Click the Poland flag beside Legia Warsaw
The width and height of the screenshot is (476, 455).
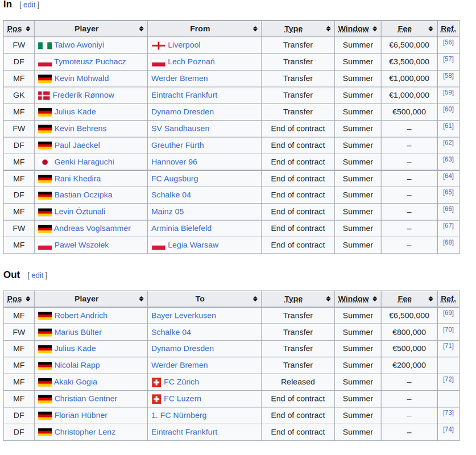click(159, 246)
